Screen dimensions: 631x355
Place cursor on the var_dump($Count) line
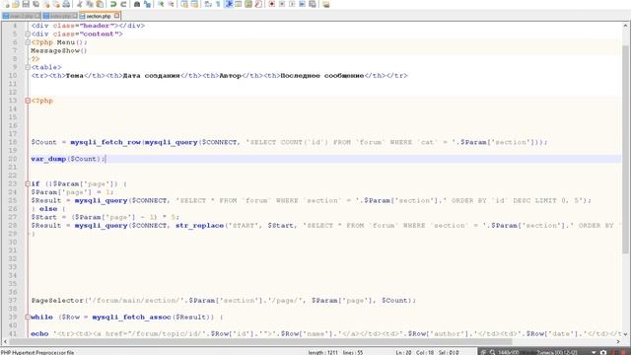pos(325,159)
